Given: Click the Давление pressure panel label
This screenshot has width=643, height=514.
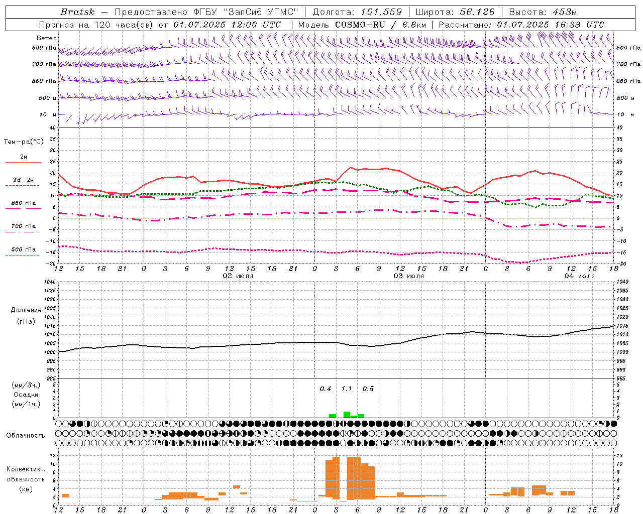Looking at the screenshot, I should coord(26,310).
